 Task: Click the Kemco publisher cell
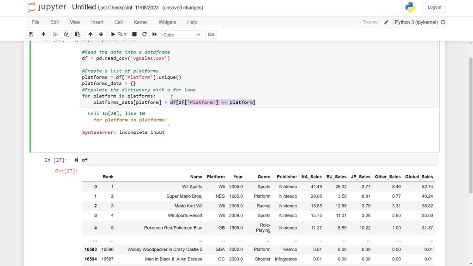click(290, 249)
